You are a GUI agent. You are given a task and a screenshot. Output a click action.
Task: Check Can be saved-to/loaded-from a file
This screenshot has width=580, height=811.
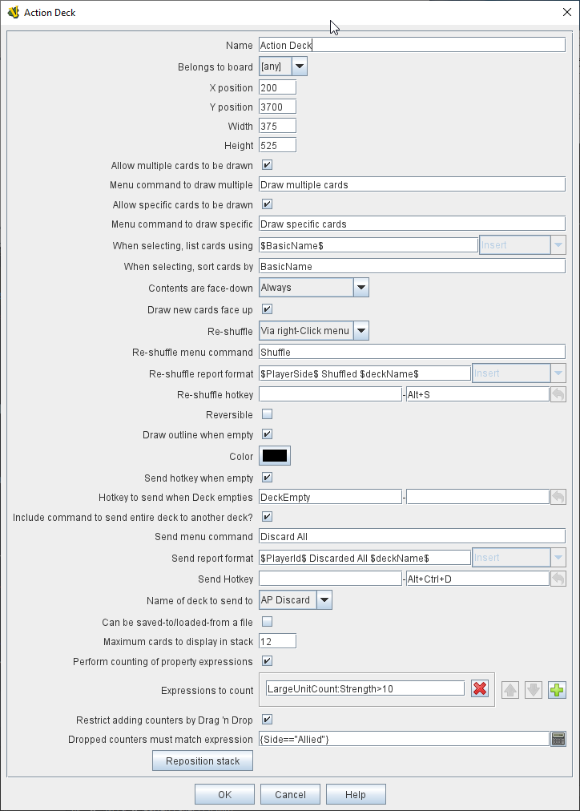[x=268, y=621]
